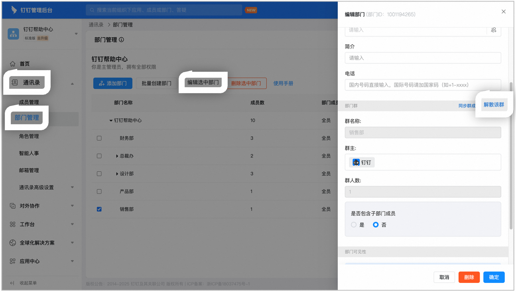Click the 对外协作 sidebar icon
The image size is (516, 292).
coord(13,206)
